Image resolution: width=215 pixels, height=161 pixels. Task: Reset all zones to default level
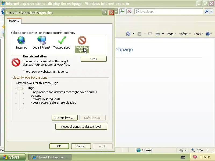(81, 127)
